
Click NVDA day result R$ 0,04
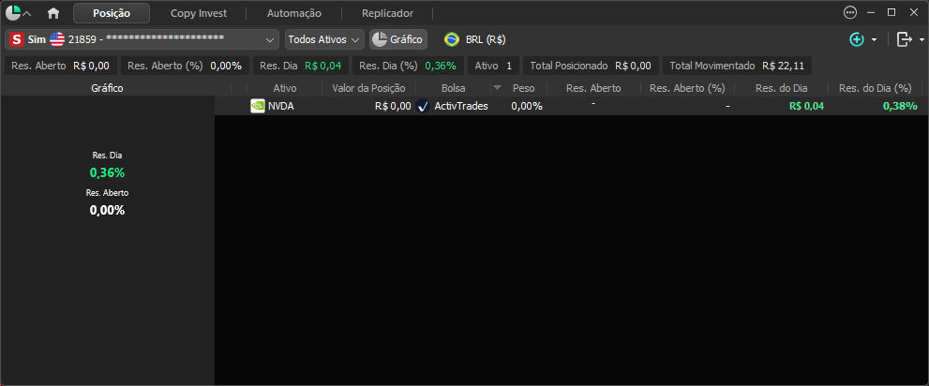coord(806,106)
